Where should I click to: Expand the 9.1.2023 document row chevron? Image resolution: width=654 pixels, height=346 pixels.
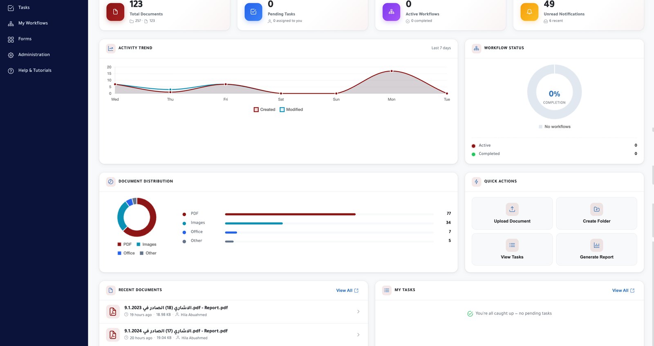(358, 312)
